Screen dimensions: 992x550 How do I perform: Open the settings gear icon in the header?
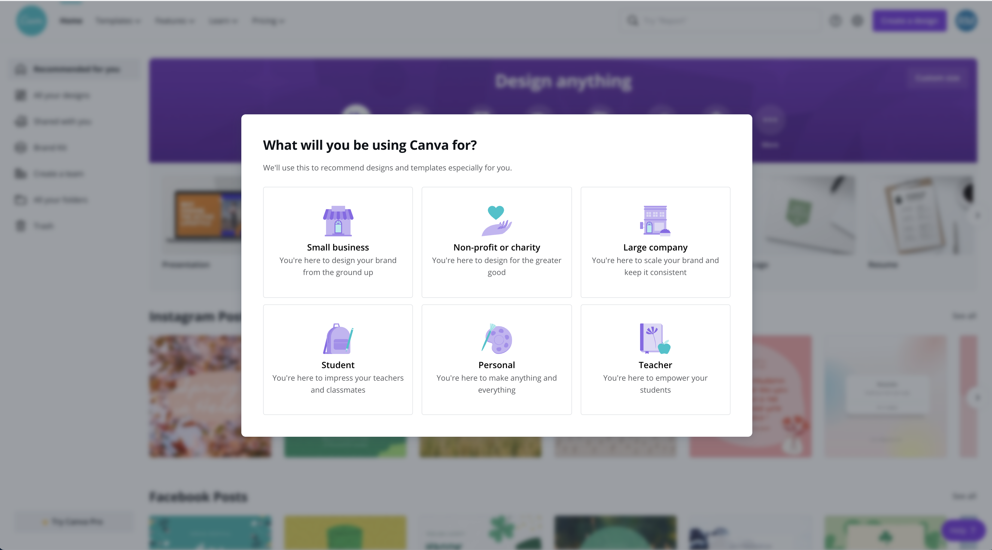857,20
